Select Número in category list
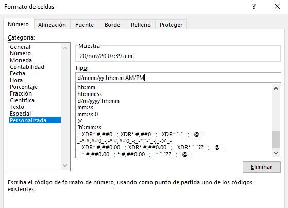288x208 pixels. (x=35, y=53)
